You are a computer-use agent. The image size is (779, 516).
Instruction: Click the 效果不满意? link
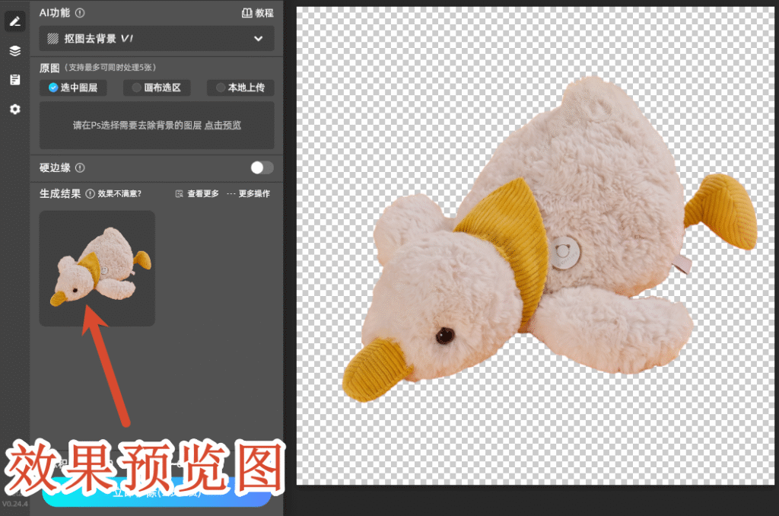pos(119,194)
